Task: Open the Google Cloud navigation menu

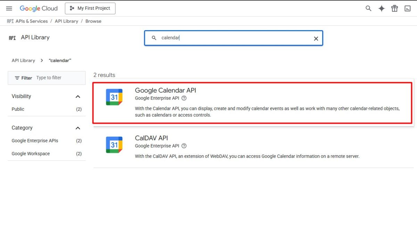Action: [9, 8]
